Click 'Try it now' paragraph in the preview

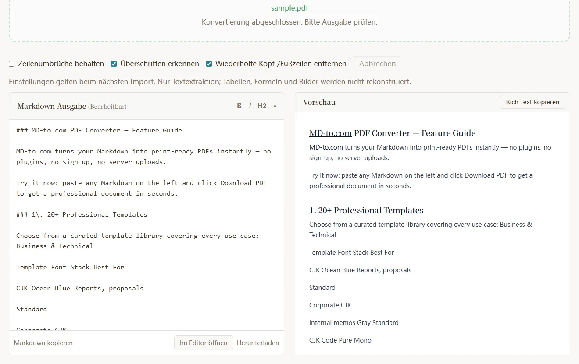[421, 181]
